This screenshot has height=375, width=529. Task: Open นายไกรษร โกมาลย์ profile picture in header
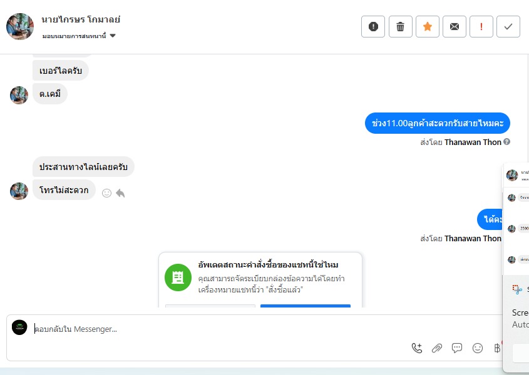(20, 26)
